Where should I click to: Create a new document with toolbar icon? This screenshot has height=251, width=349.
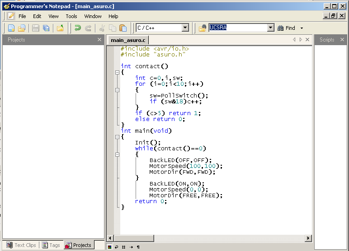11,28
